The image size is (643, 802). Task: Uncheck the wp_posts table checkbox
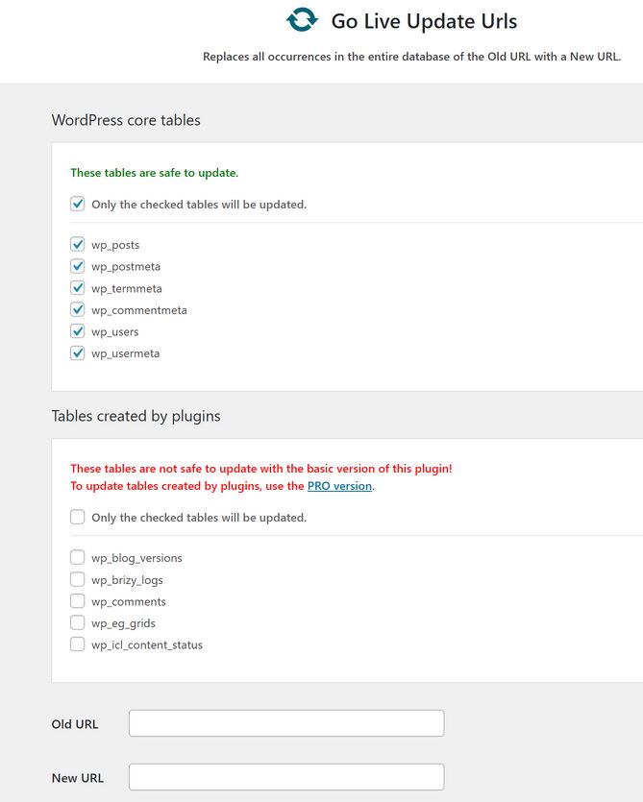[77, 245]
